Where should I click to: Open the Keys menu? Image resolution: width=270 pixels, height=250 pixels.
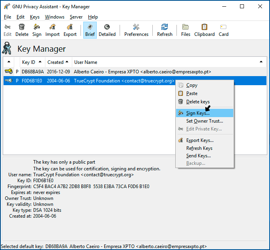tap(35, 17)
